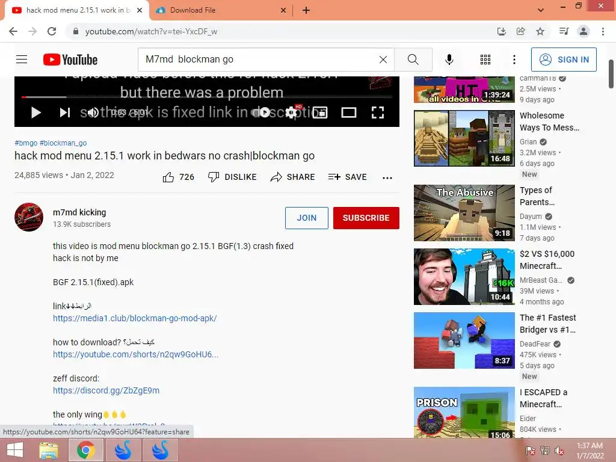Viewport: 616px width, 462px height.
Task: Open Wholesome Ways To Mess video thumbnail
Action: pos(464,138)
